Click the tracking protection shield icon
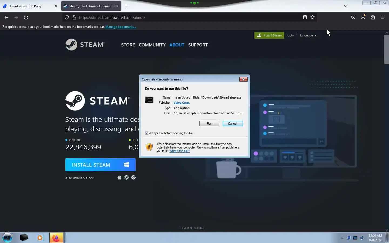 click(67, 18)
